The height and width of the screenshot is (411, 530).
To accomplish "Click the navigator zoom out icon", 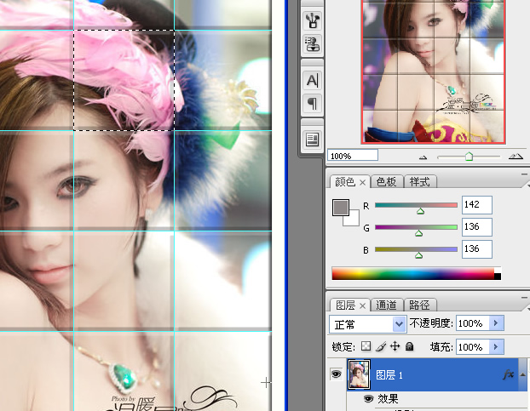I will coord(423,157).
